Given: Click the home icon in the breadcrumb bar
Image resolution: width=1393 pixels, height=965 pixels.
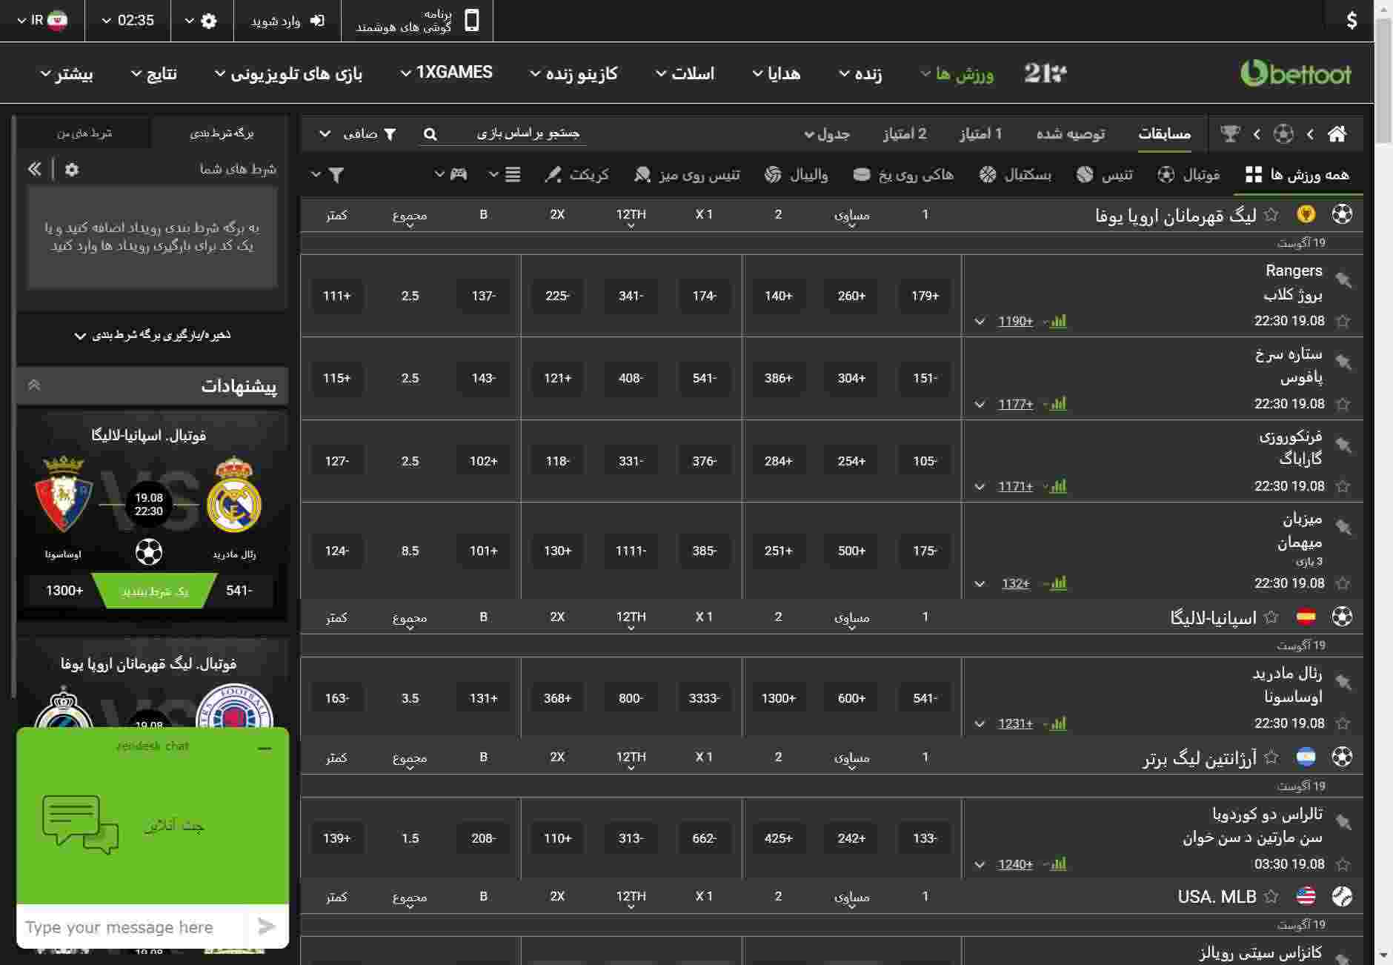Looking at the screenshot, I should pyautogui.click(x=1337, y=134).
